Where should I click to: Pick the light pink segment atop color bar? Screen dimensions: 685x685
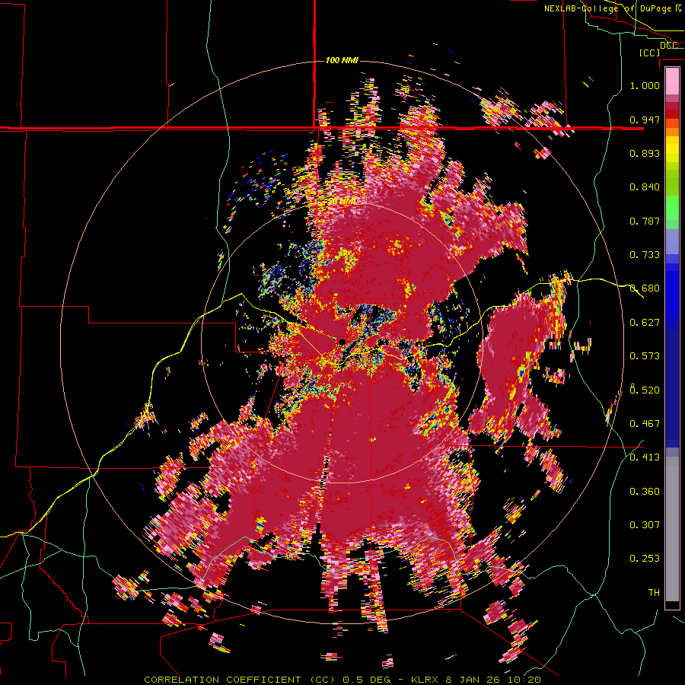point(672,81)
